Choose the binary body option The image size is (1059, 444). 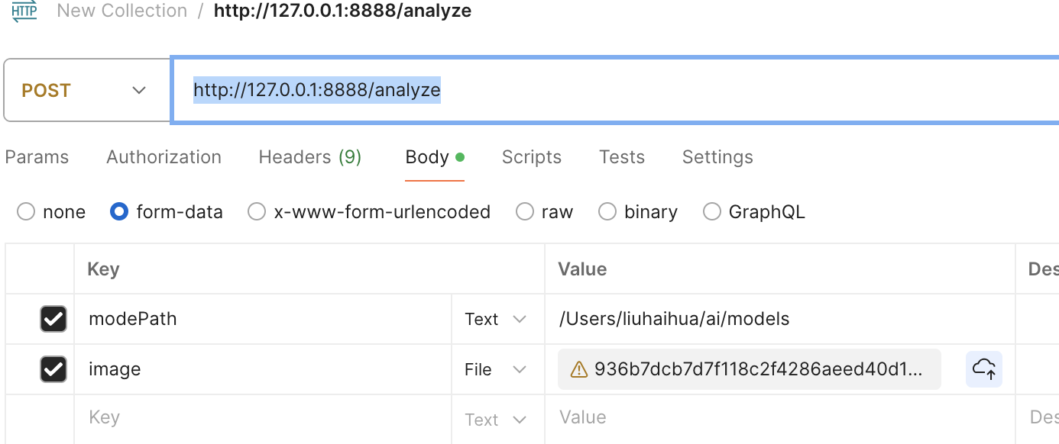point(607,211)
